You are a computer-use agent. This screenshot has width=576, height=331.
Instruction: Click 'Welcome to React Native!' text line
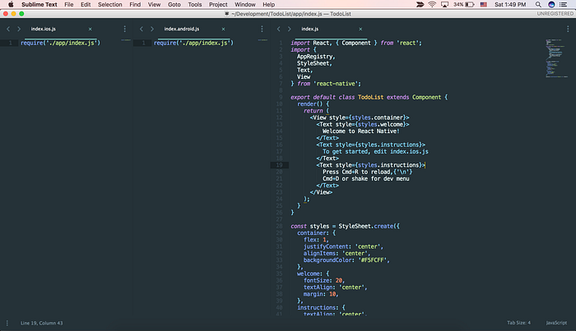[360, 131]
